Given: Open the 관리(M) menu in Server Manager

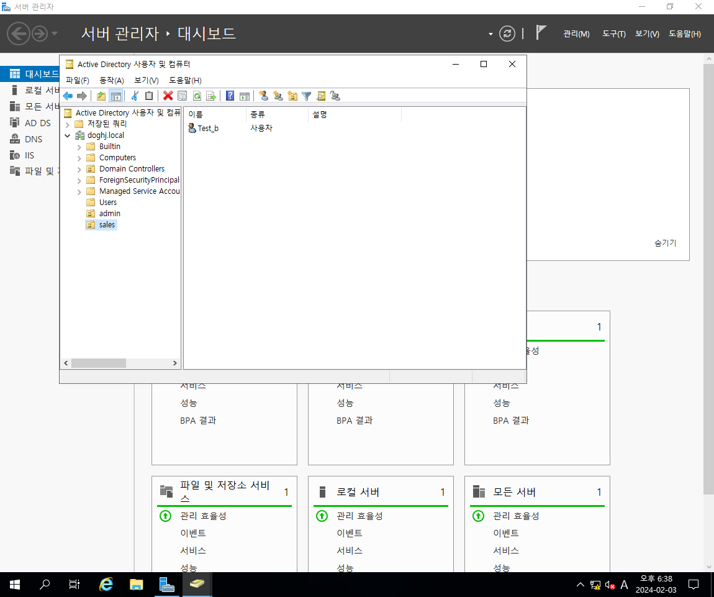Looking at the screenshot, I should [x=576, y=34].
